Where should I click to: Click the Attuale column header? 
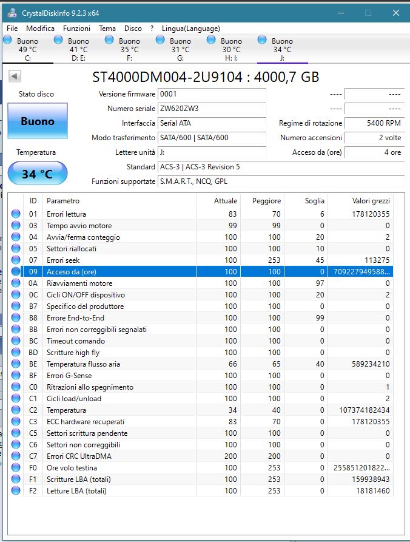(x=218, y=201)
